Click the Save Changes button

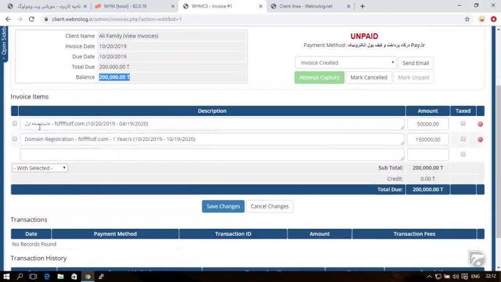coord(223,206)
